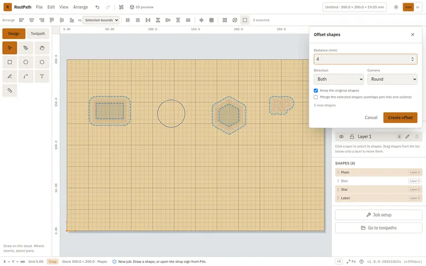Open the File menu
Viewport: 426px width, 266px height.
(x=39, y=7)
